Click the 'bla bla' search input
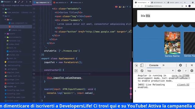The image size is (195, 109). [166, 16]
